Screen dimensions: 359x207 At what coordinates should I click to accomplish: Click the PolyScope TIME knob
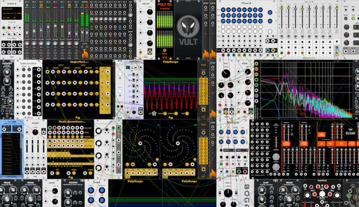[x=187, y=113]
